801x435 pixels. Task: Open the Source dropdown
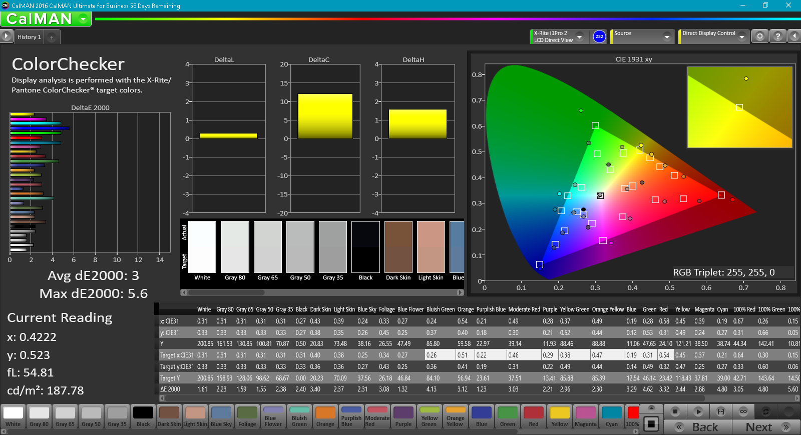click(666, 36)
